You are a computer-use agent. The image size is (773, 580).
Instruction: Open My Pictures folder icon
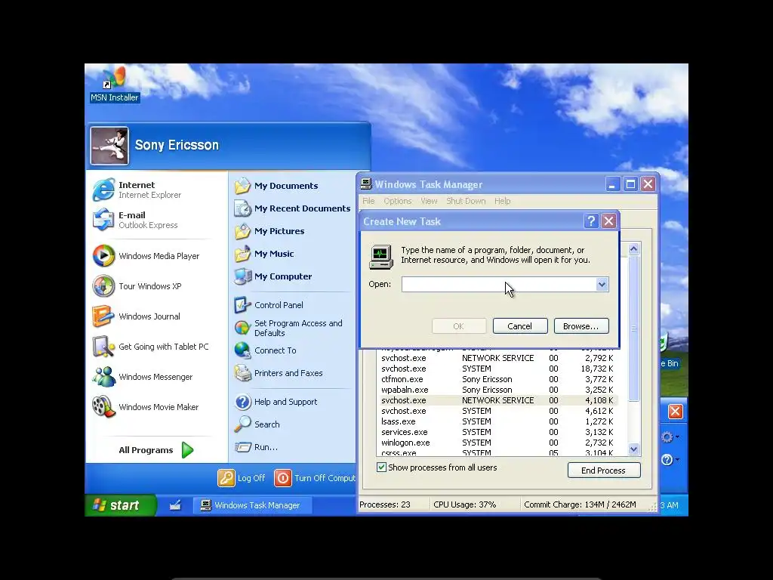point(242,231)
